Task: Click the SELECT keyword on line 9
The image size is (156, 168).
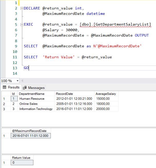Action: [x=31, y=46]
